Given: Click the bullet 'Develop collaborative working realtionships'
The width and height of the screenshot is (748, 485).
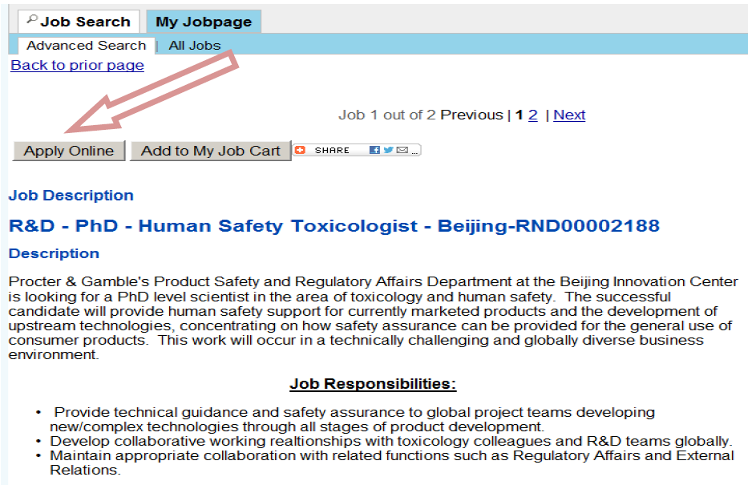Looking at the screenshot, I should [390, 441].
